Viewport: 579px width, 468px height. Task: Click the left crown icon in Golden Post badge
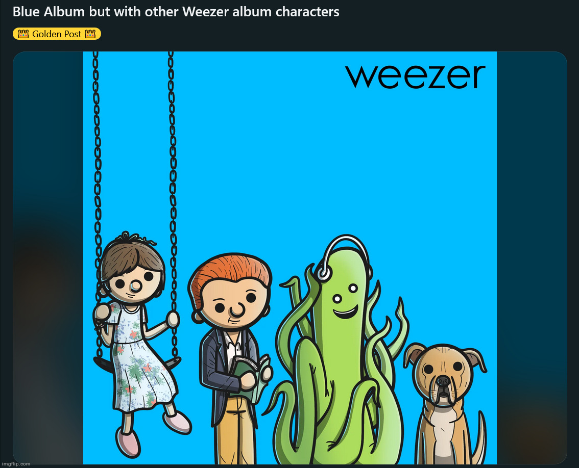coord(23,34)
